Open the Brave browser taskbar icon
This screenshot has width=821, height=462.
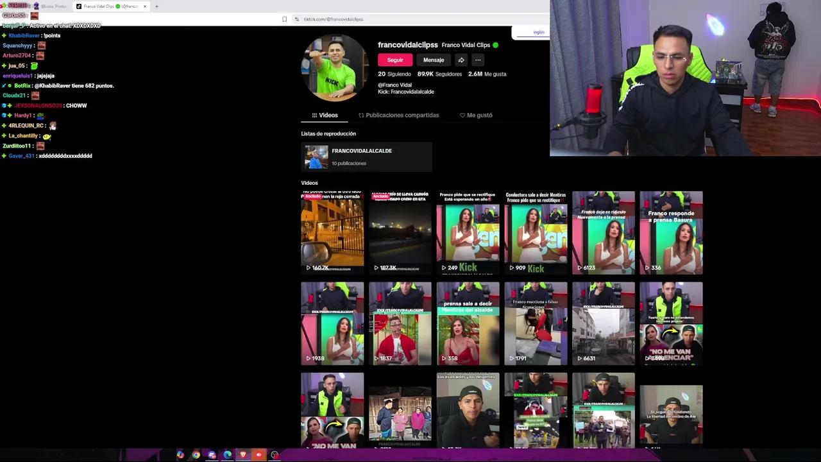(243, 455)
